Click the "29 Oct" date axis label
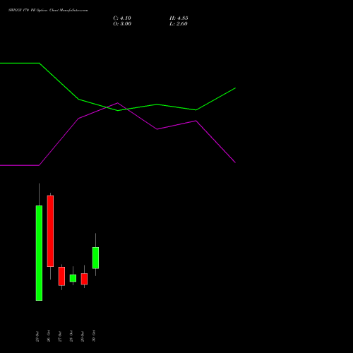The image size is (353, 353). (83, 336)
